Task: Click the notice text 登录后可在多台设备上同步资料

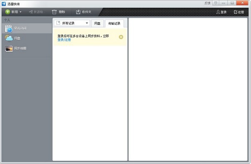Action: (78, 36)
